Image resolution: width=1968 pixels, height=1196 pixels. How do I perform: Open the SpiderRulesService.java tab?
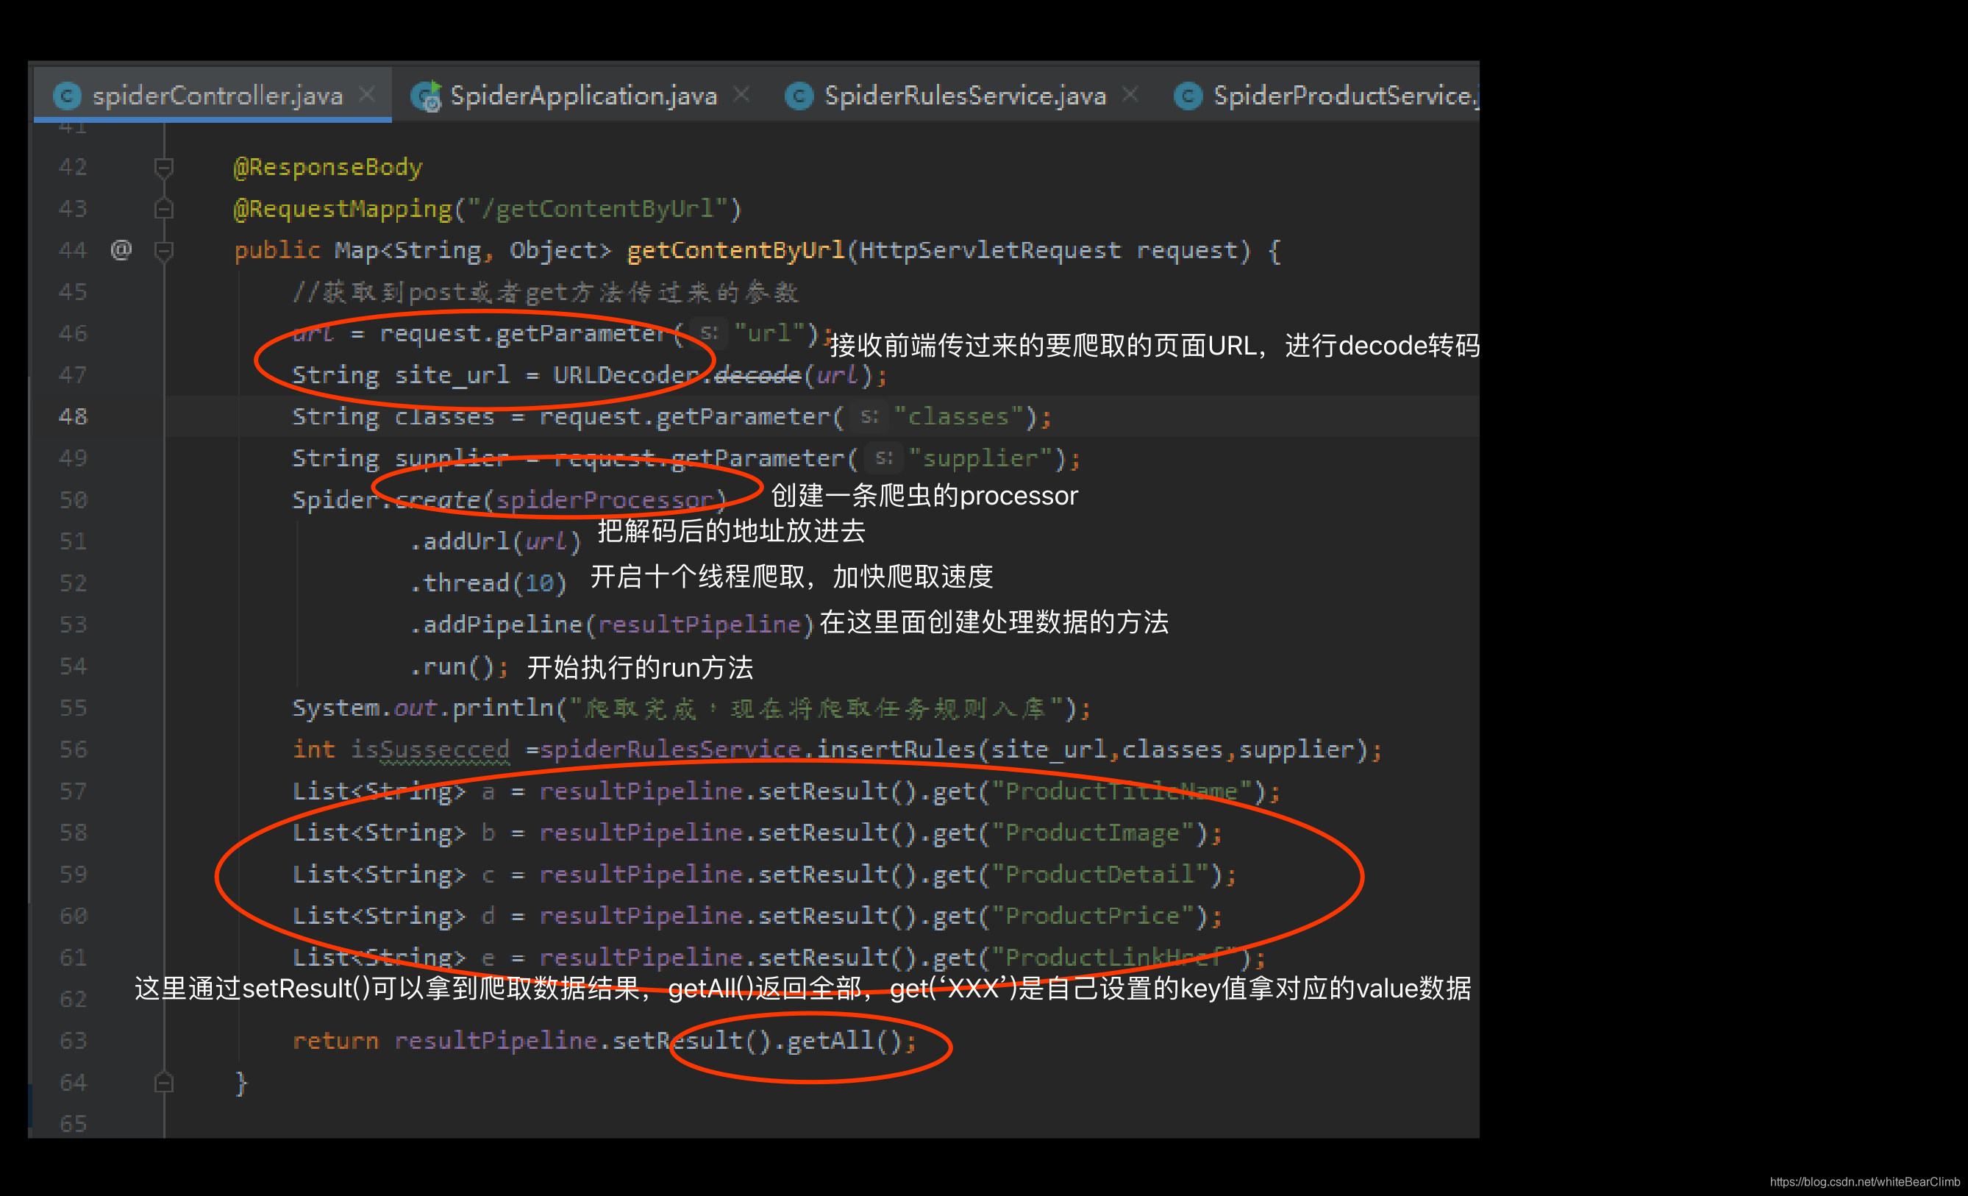tap(965, 96)
